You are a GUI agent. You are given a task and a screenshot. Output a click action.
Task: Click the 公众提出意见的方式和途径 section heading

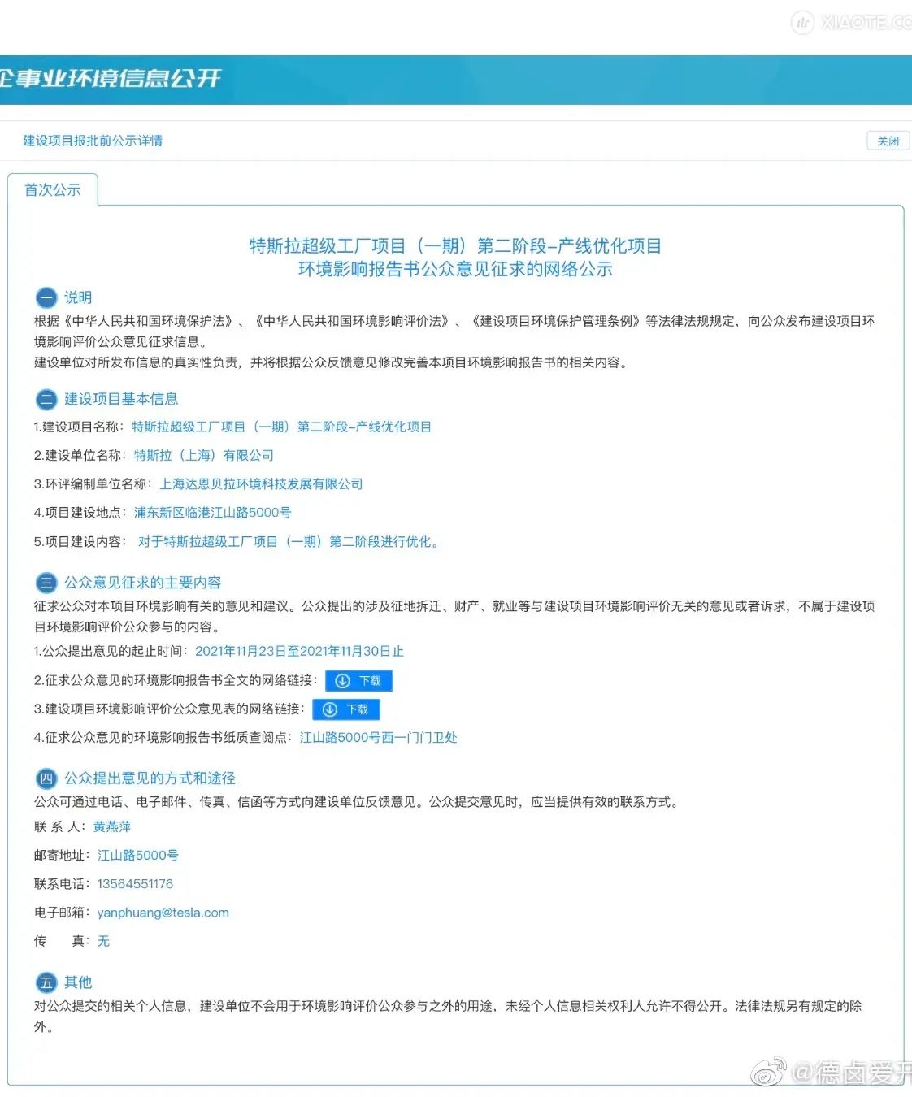(x=150, y=778)
